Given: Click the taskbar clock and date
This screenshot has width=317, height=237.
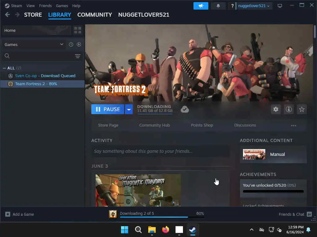Looking at the screenshot, I should pos(295,230).
